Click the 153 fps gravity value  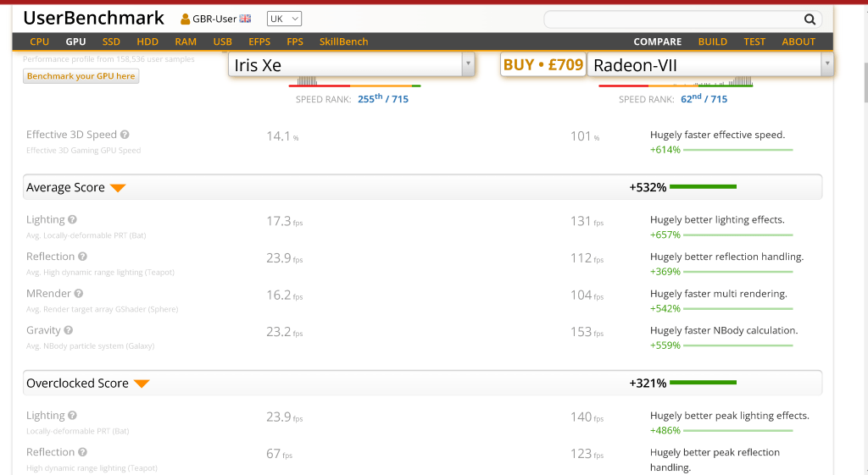coord(587,332)
